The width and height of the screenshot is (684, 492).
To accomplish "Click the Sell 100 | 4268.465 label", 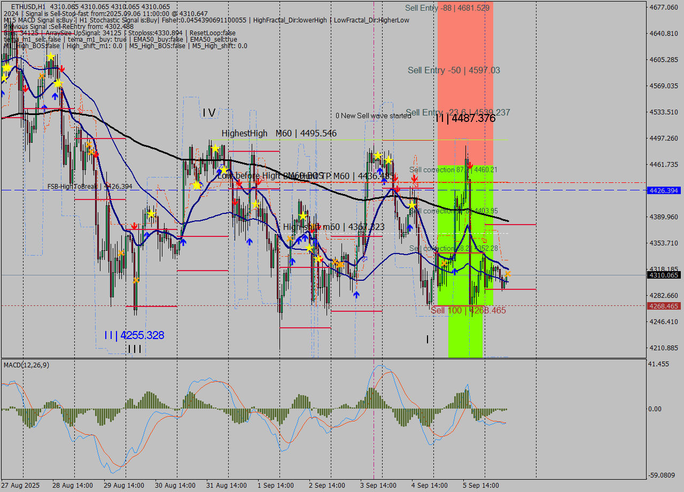I will [x=468, y=311].
